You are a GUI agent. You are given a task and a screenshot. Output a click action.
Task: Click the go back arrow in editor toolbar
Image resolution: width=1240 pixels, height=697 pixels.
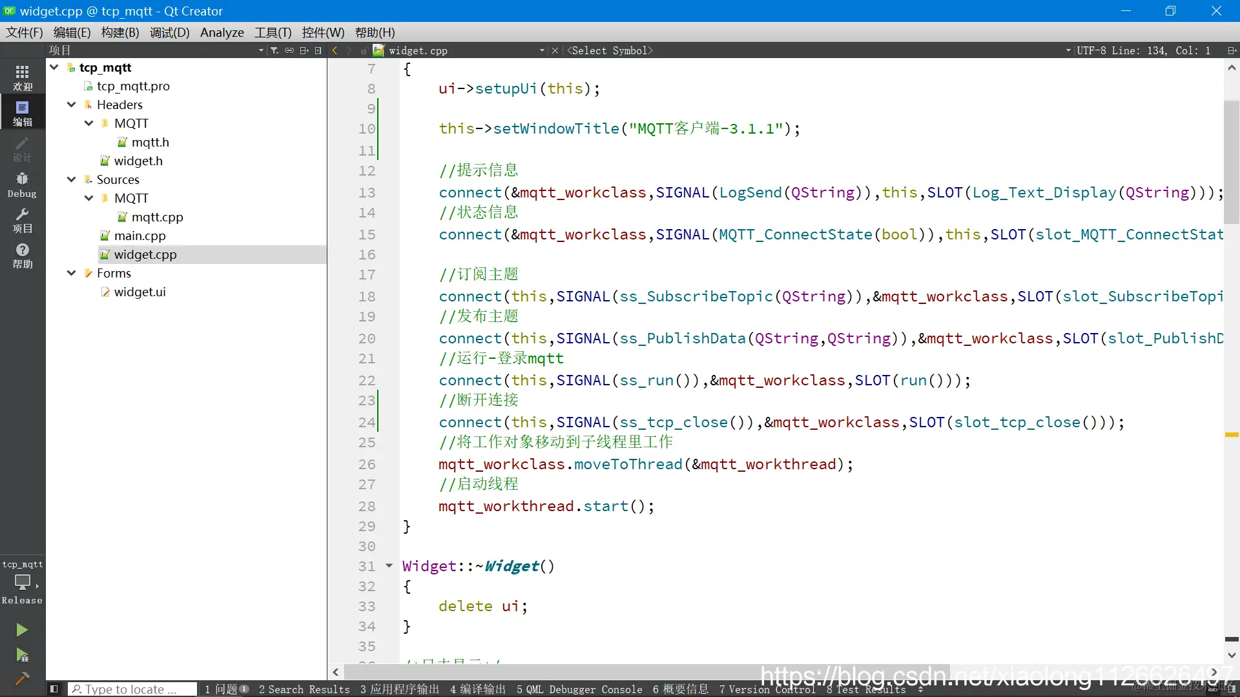335,50
